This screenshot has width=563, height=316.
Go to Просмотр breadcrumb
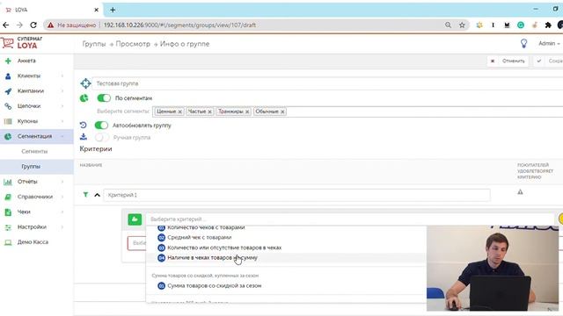[133, 44]
